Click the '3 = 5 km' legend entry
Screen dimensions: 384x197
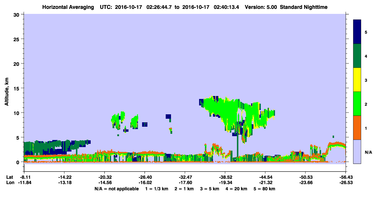click(210, 189)
